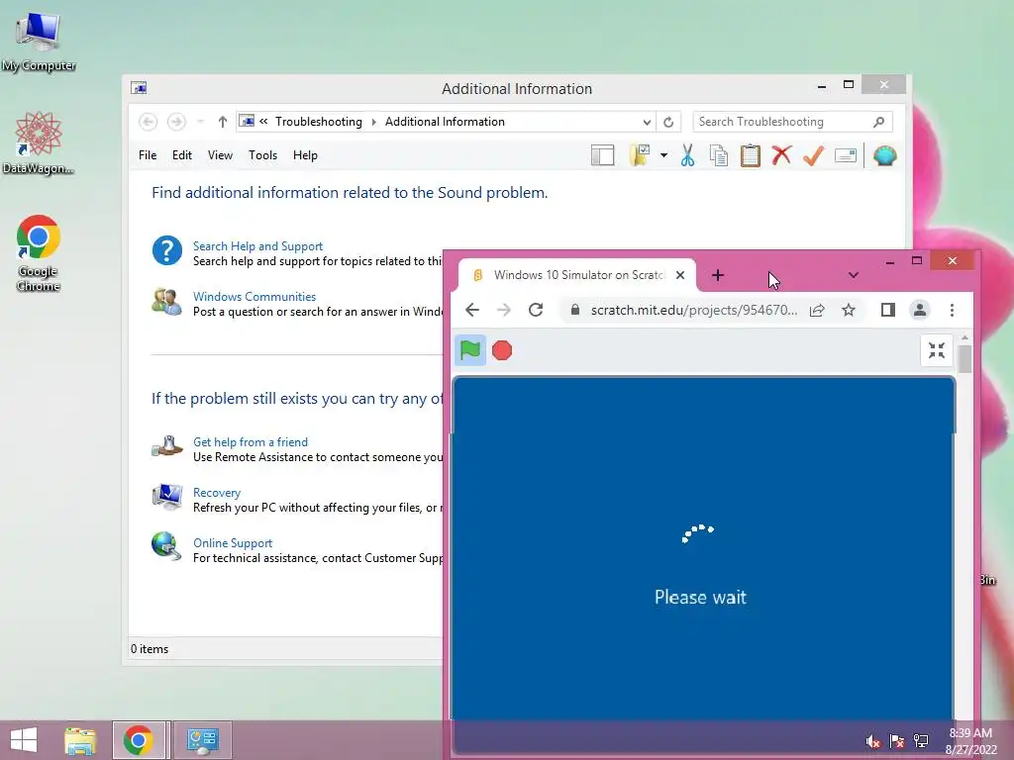
Task: Click the blue question mark help icon
Action: pyautogui.click(x=166, y=250)
